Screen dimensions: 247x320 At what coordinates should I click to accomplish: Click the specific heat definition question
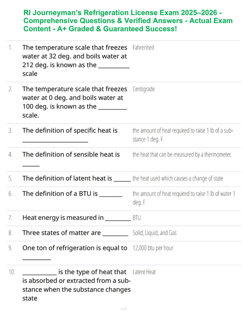pos(70,135)
